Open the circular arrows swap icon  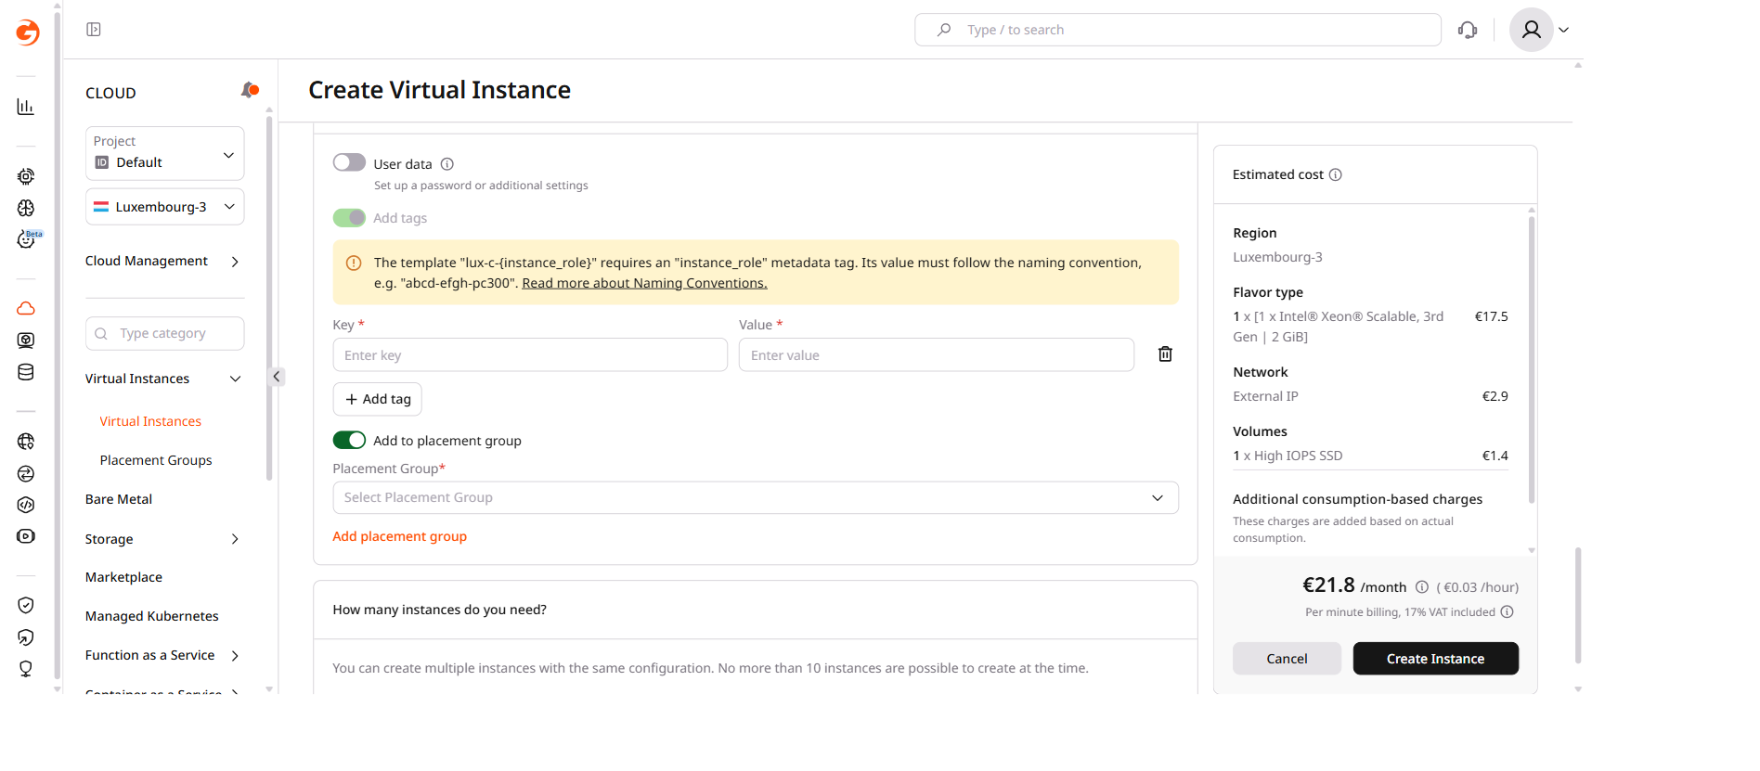tap(26, 473)
